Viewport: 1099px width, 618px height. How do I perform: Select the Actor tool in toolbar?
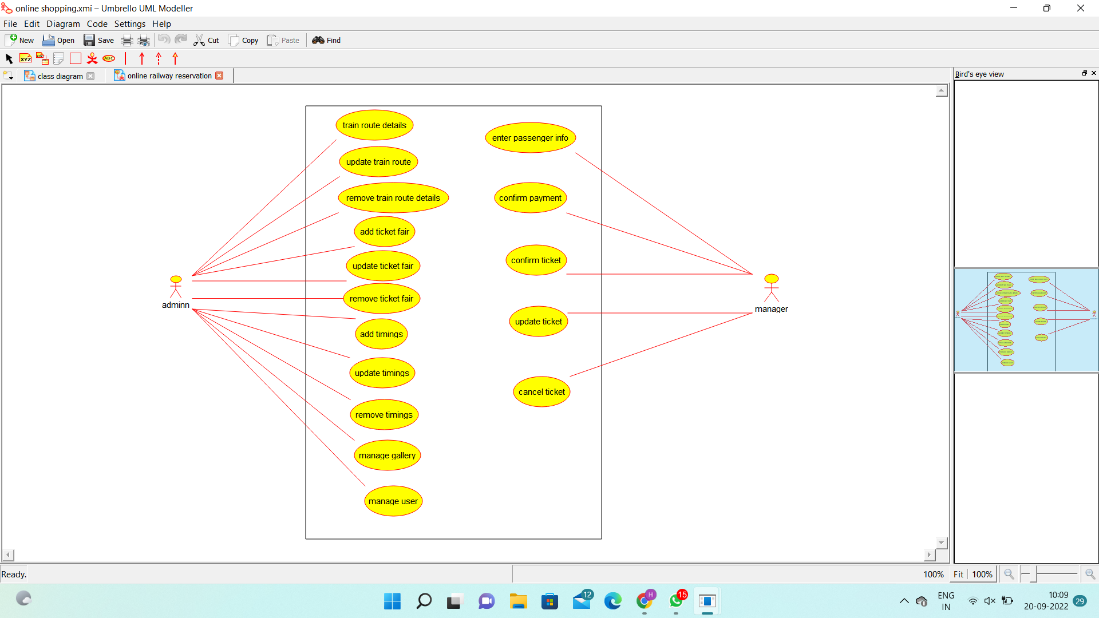[92, 58]
